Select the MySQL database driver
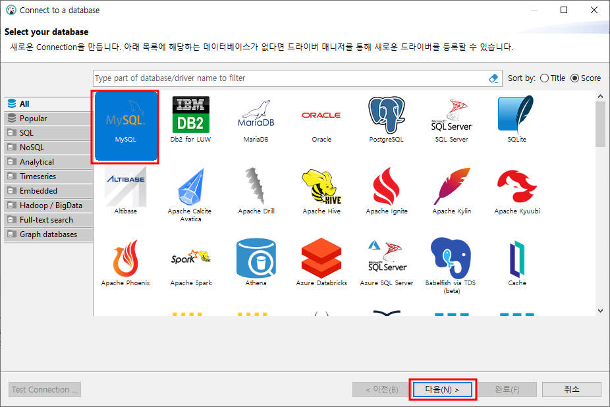Image resolution: width=610 pixels, height=407 pixels. 125,126
